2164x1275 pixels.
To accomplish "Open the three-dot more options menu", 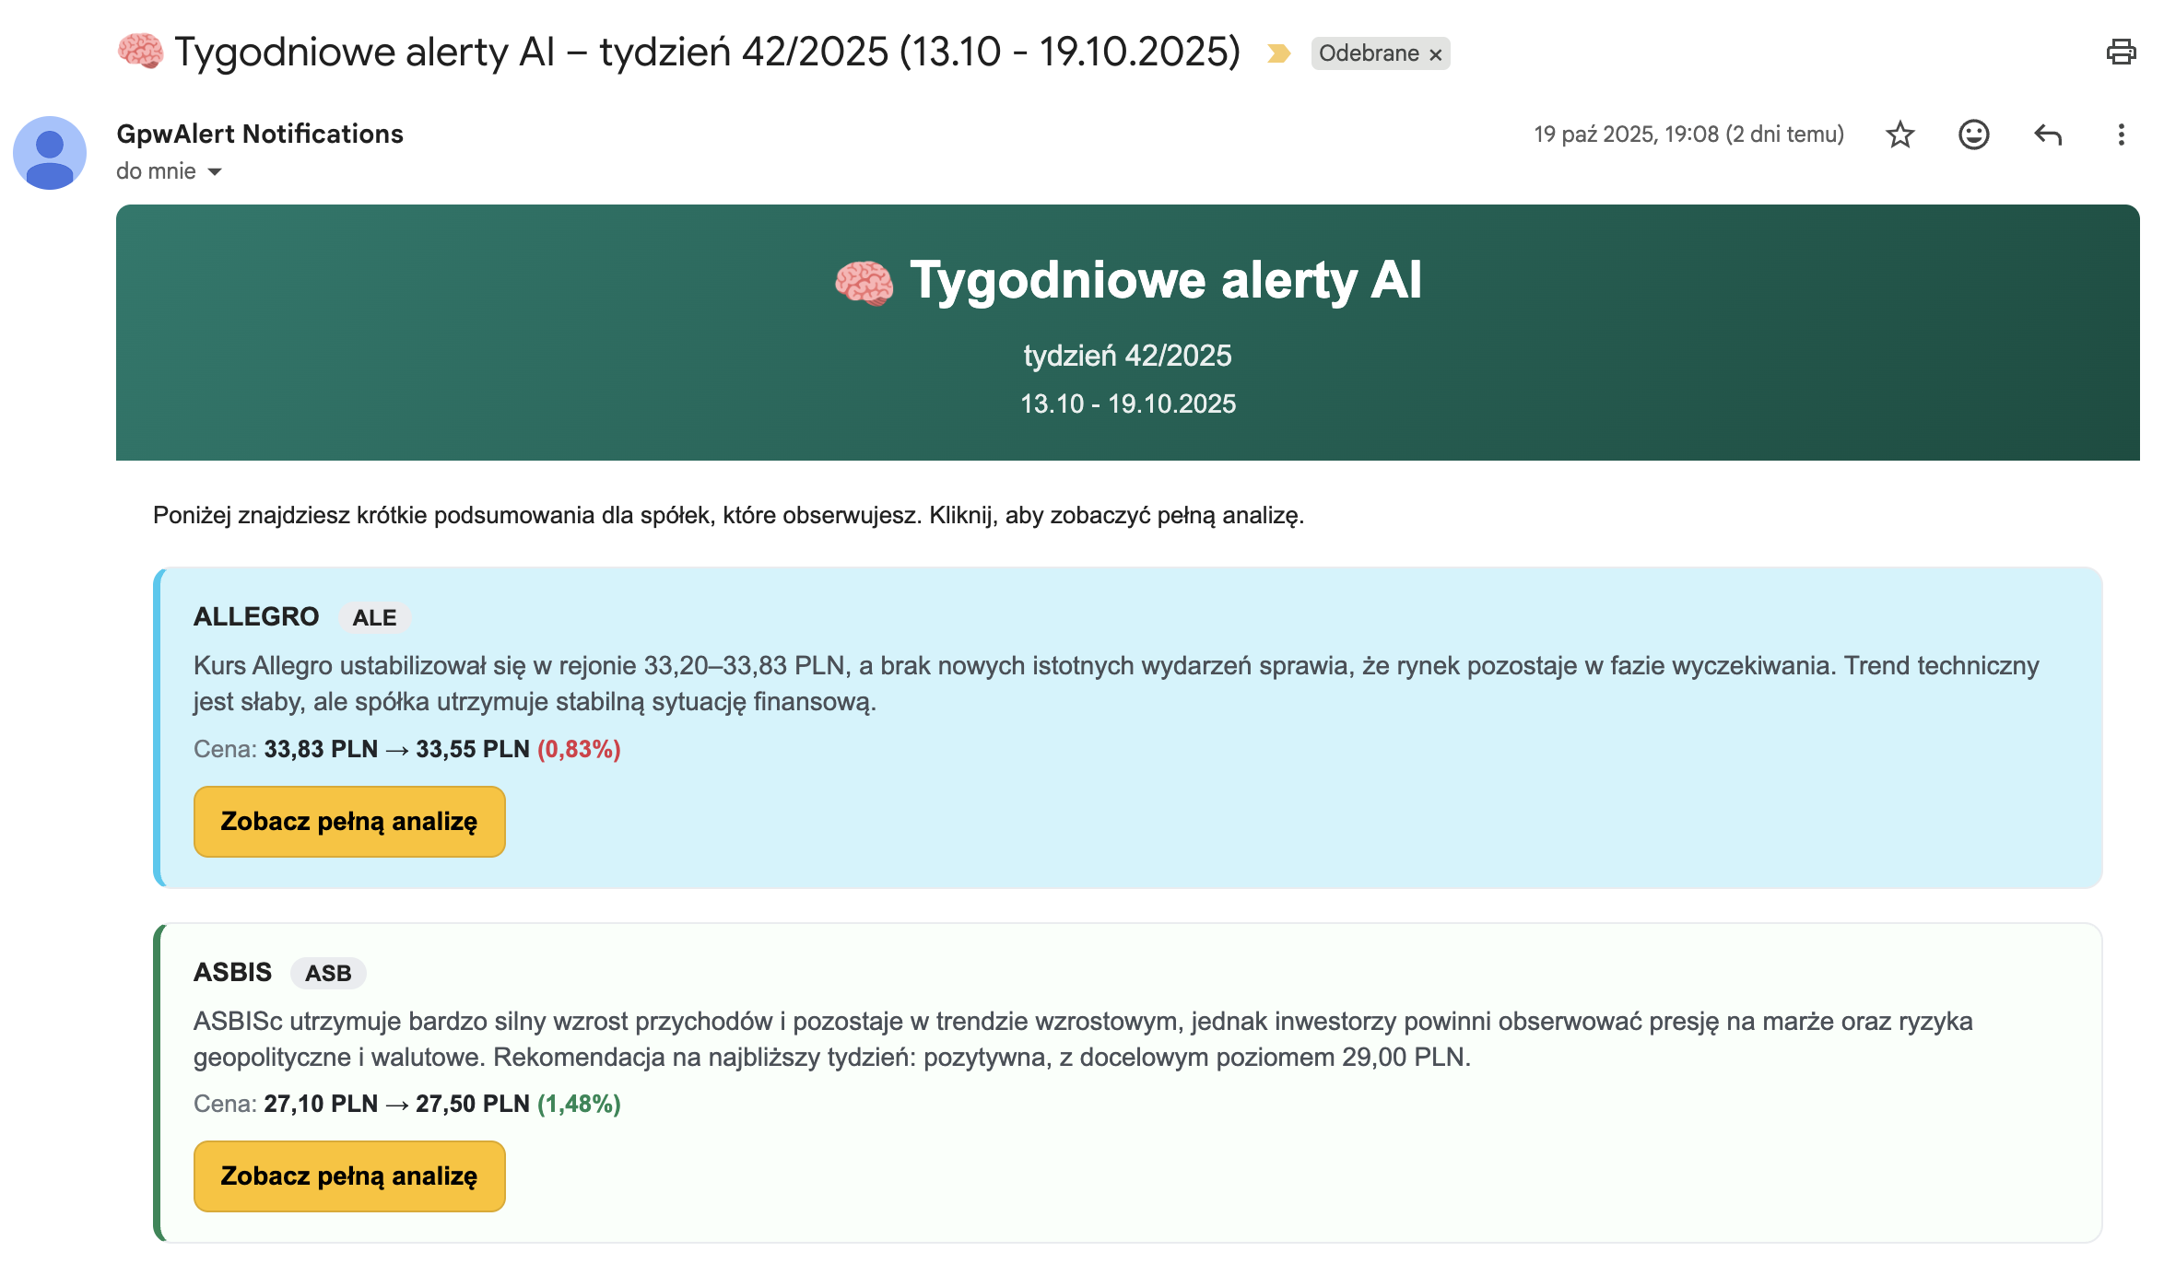I will [2121, 135].
